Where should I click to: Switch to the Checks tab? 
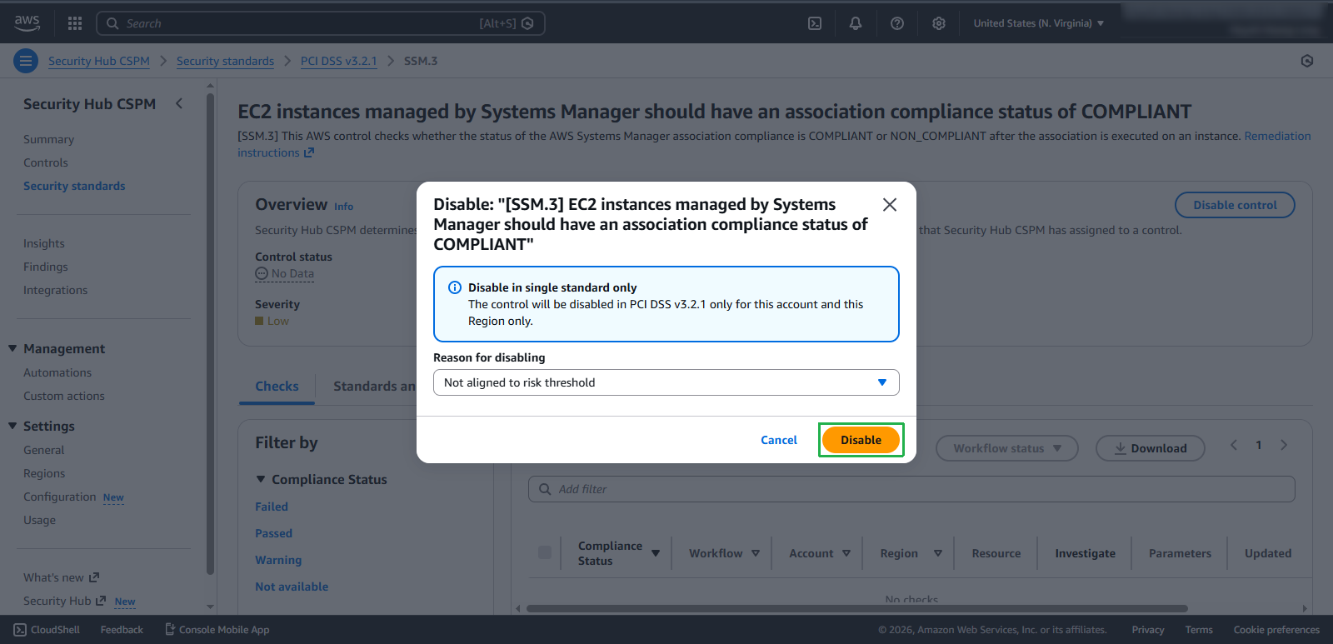click(x=277, y=387)
